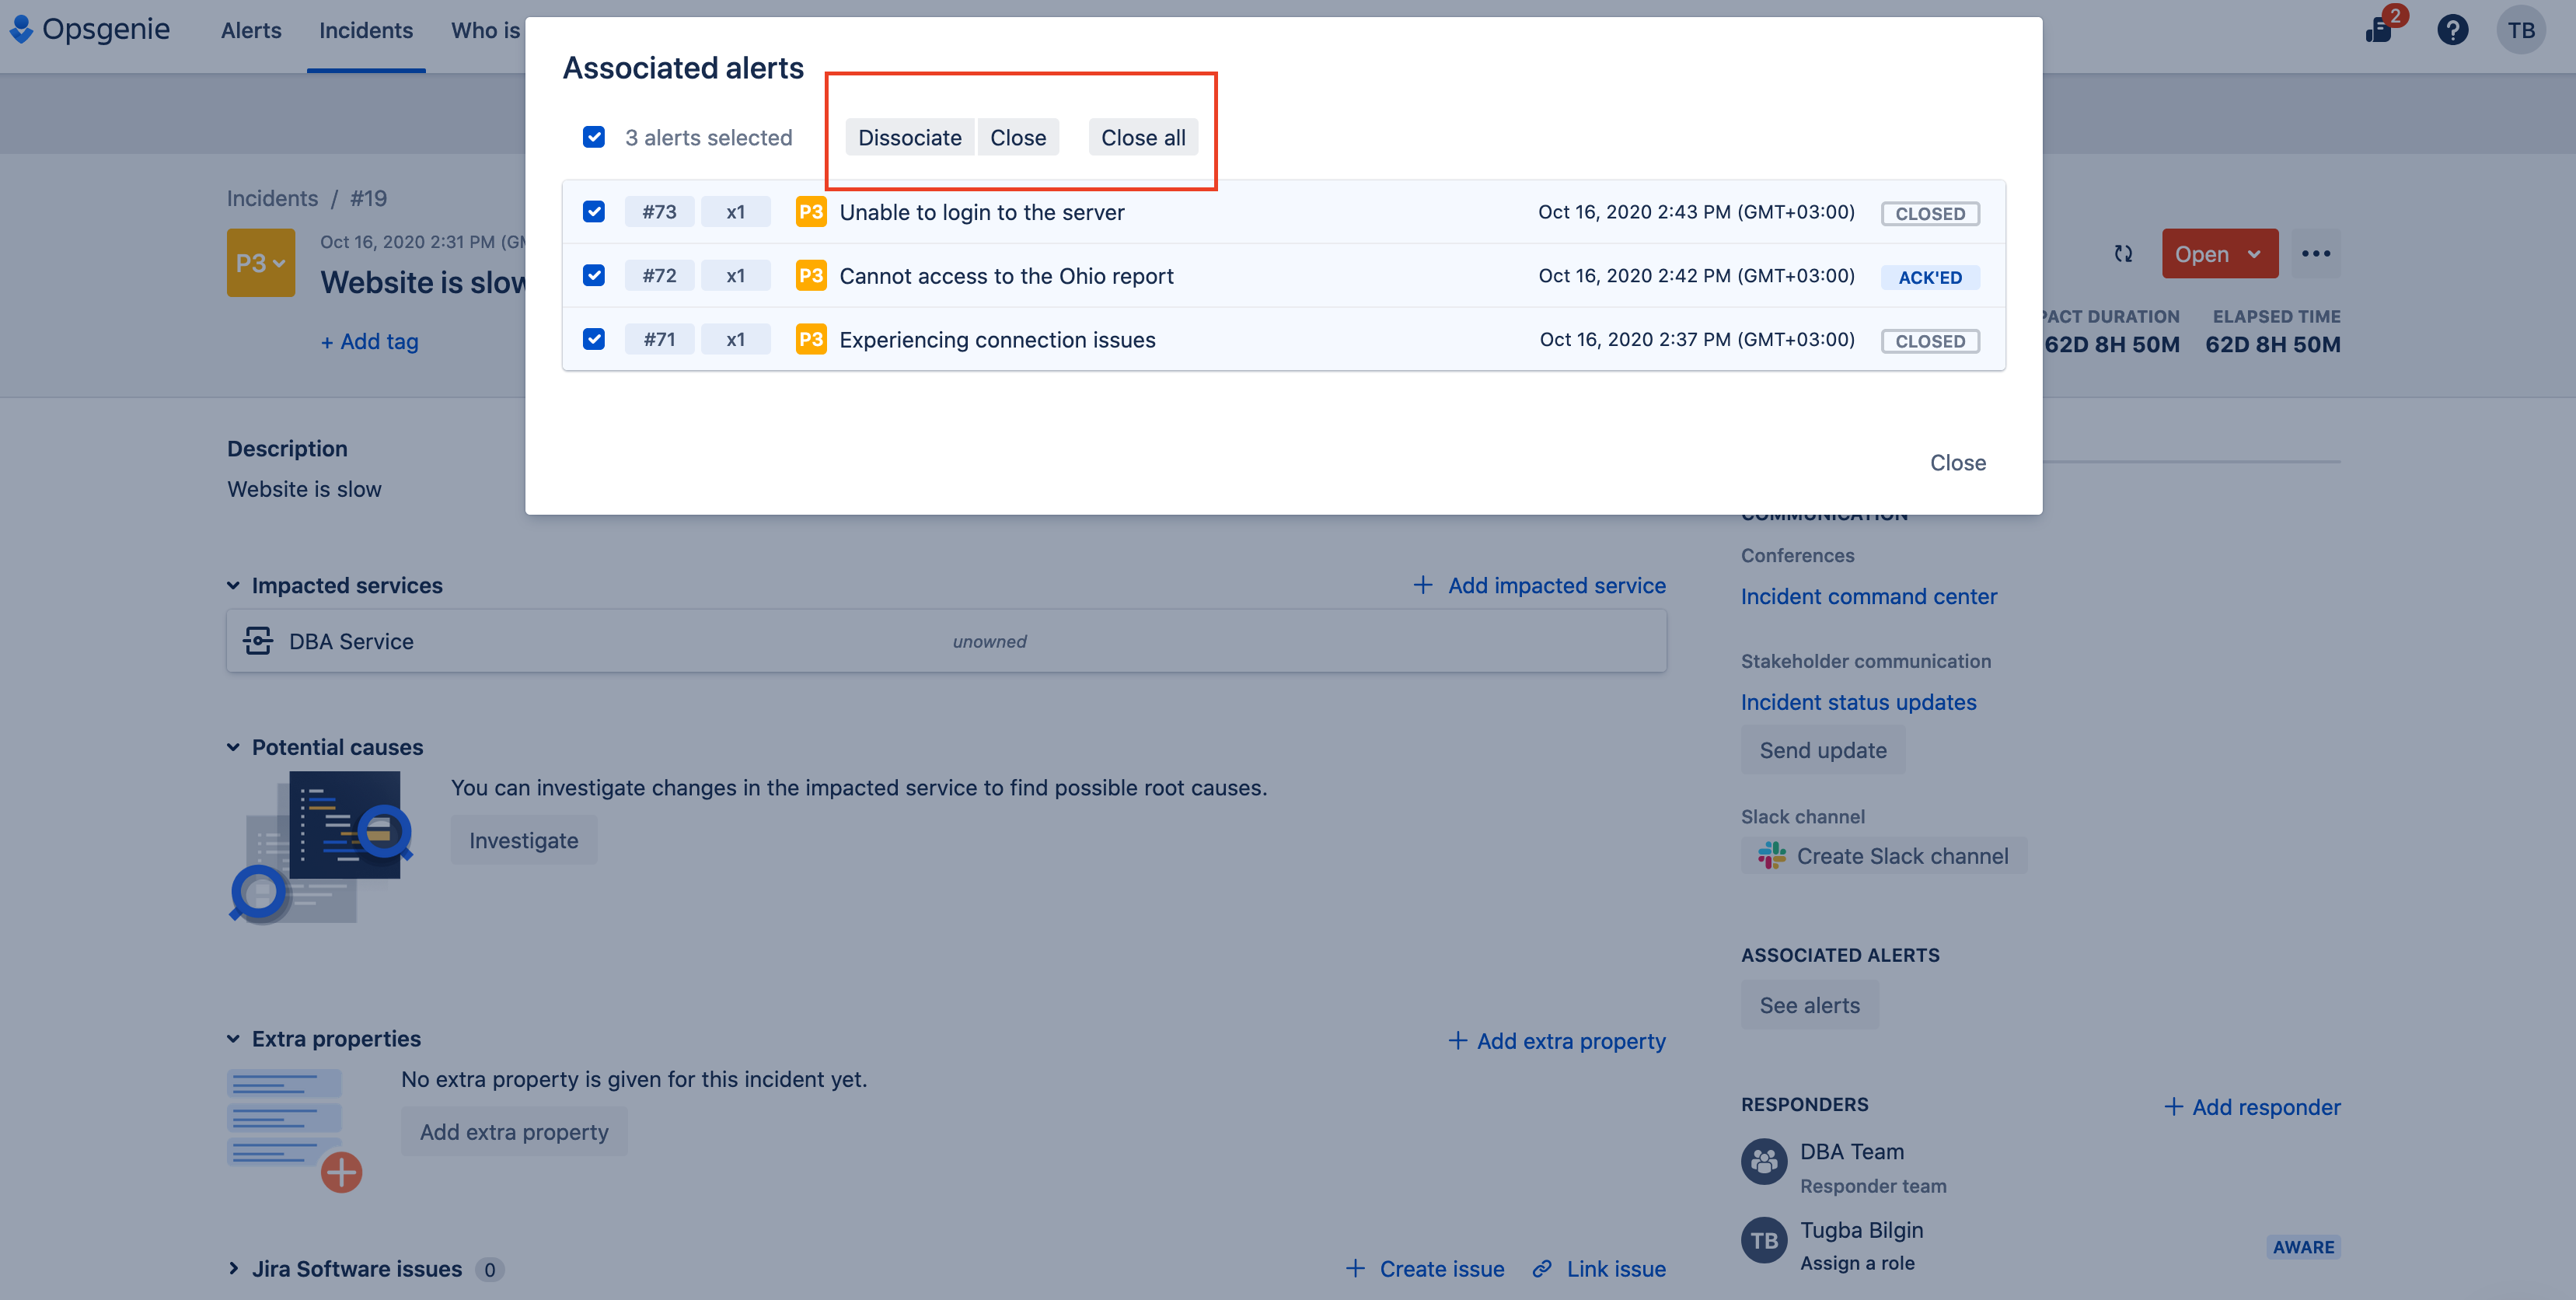Click the Opsgenie logo
Image resolution: width=2576 pixels, height=1300 pixels.
[90, 29]
